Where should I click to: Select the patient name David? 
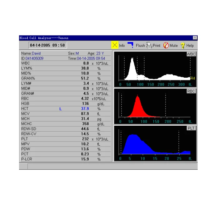[36, 53]
